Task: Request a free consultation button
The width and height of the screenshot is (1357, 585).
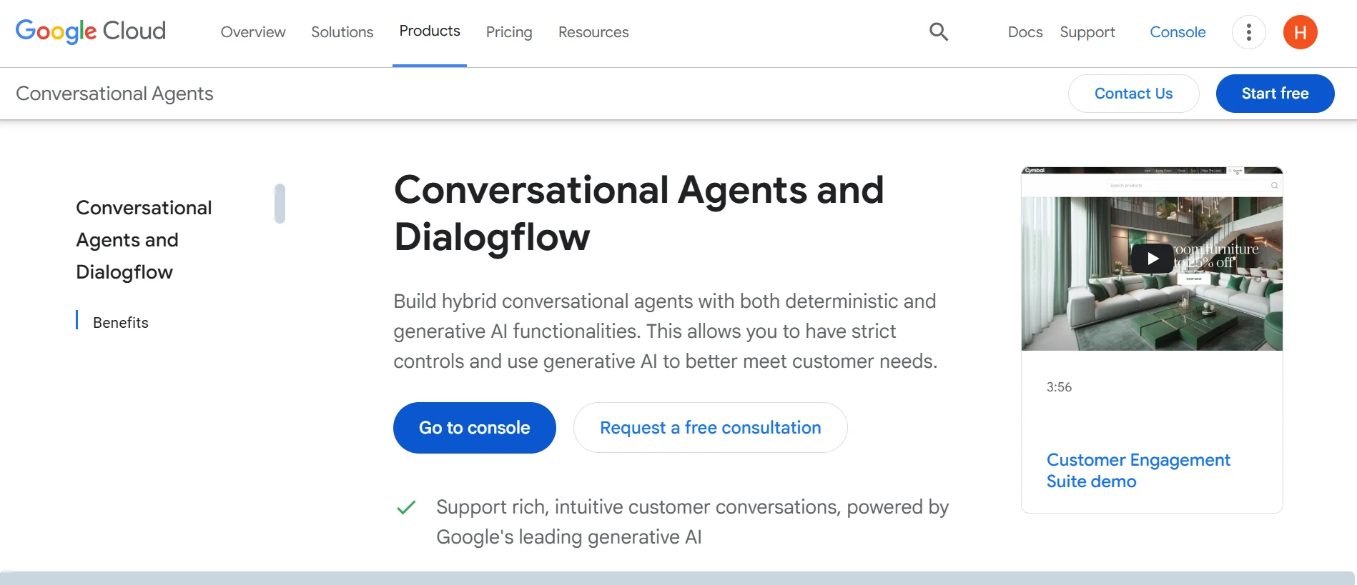Action: (710, 428)
